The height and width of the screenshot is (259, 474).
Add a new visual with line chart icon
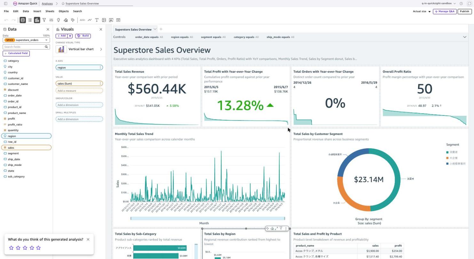click(90, 20)
